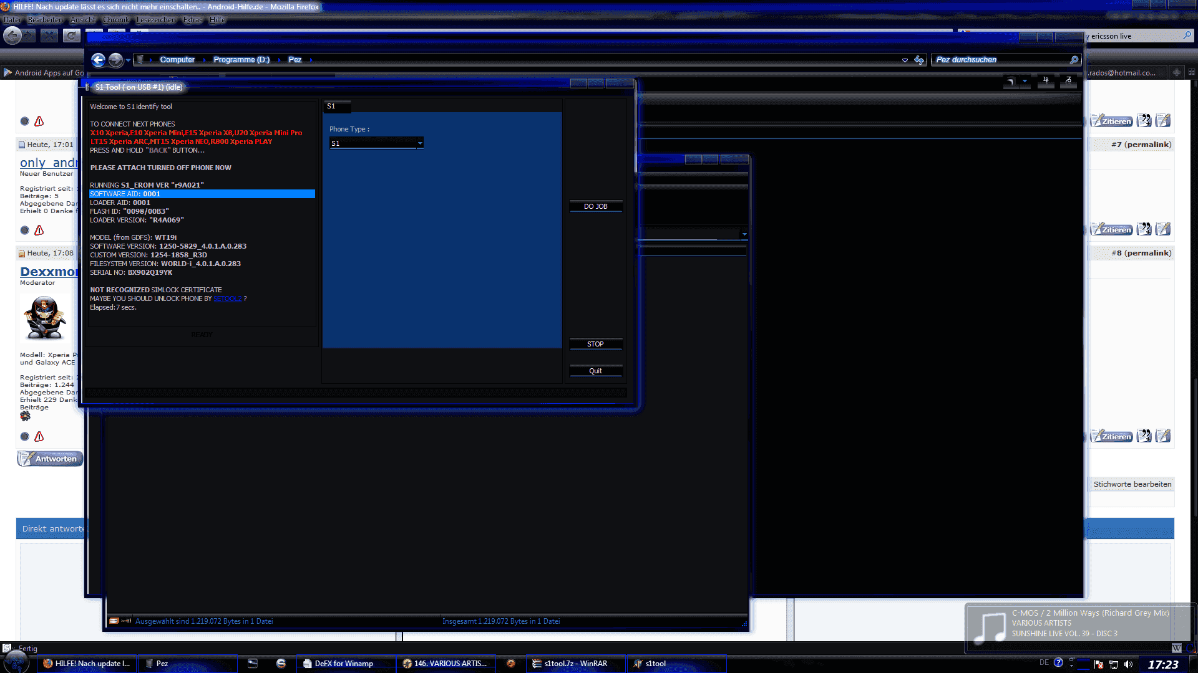Click the Windows Start orb
Screen dimensions: 1198x673
point(16,662)
